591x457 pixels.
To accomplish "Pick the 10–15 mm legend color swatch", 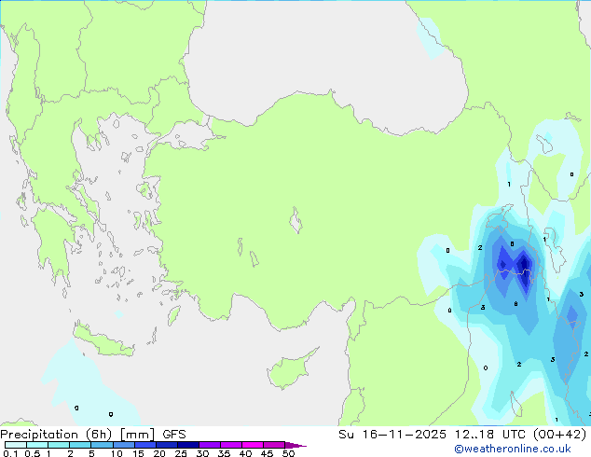I will coord(124,445).
